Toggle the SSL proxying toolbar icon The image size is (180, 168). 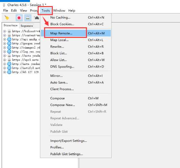(28, 18)
